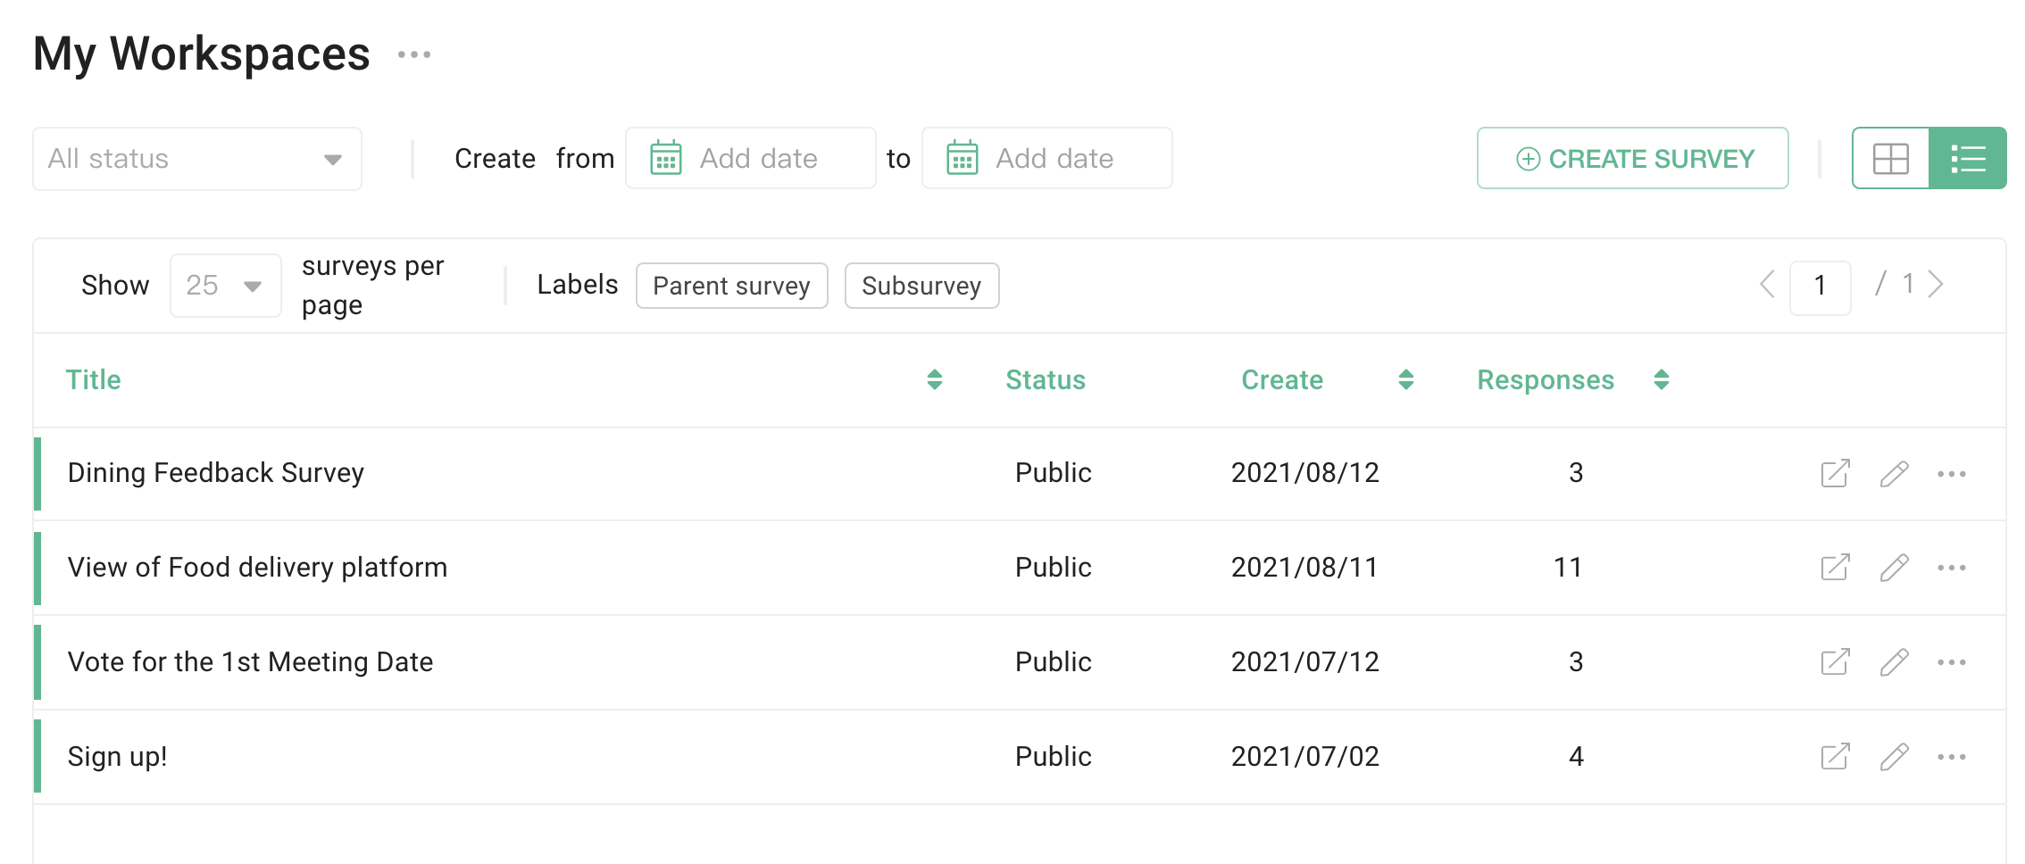2025x864 pixels.
Task: Sort surveys by the Create column
Action: (x=1406, y=379)
